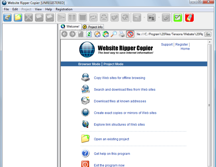Open the greyed Project menu
Image resolution: width=216 pixels, height=167 pixels.
pos(26,9)
